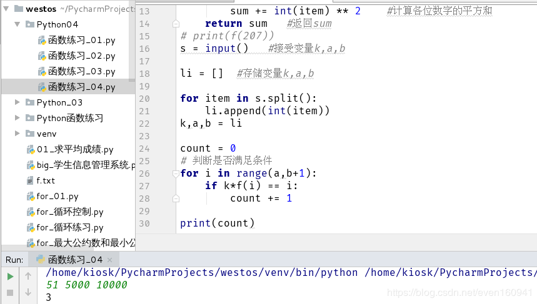Stop the running process in the Run panel

coord(10,292)
